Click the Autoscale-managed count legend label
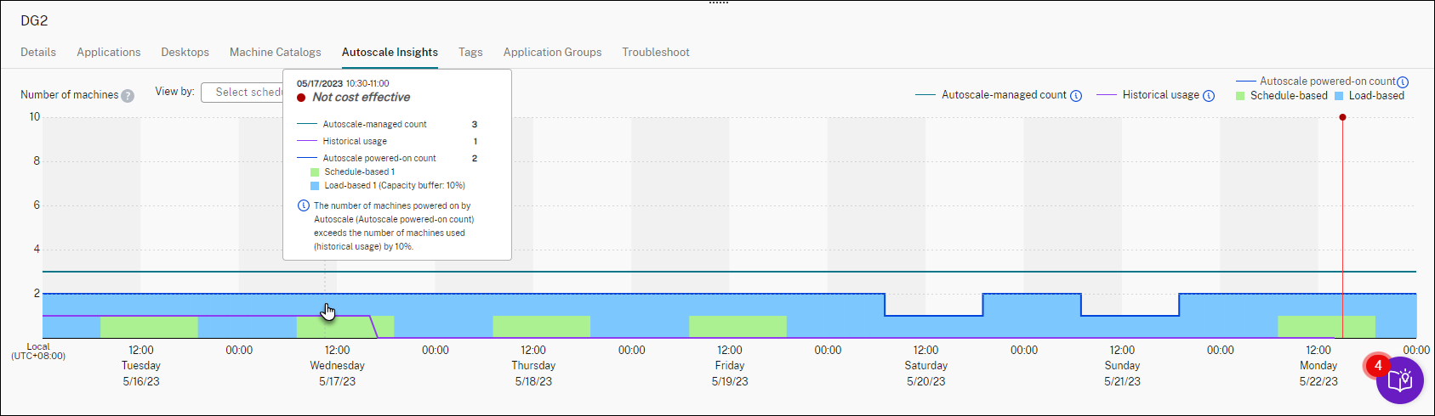The width and height of the screenshot is (1435, 416). (1004, 95)
